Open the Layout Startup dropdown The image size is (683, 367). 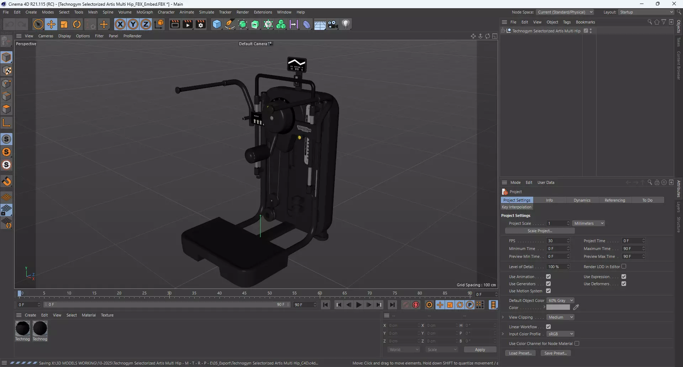tap(646, 12)
